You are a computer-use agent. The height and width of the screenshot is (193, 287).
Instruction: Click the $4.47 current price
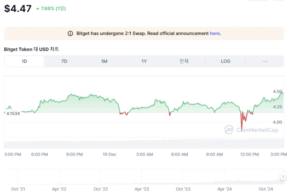tap(18, 9)
